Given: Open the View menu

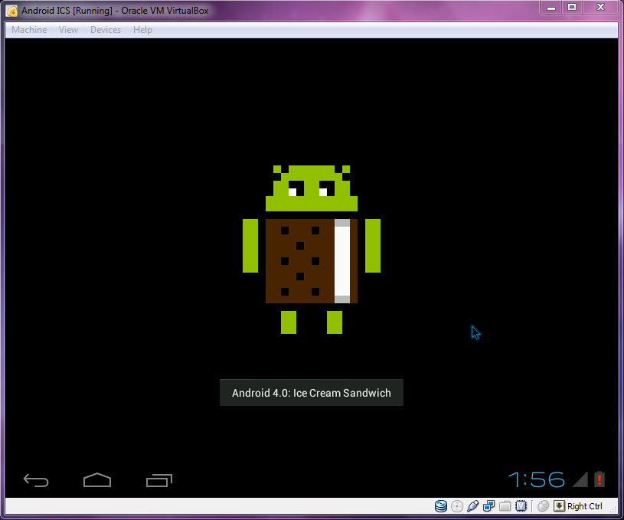Looking at the screenshot, I should pyautogui.click(x=68, y=30).
